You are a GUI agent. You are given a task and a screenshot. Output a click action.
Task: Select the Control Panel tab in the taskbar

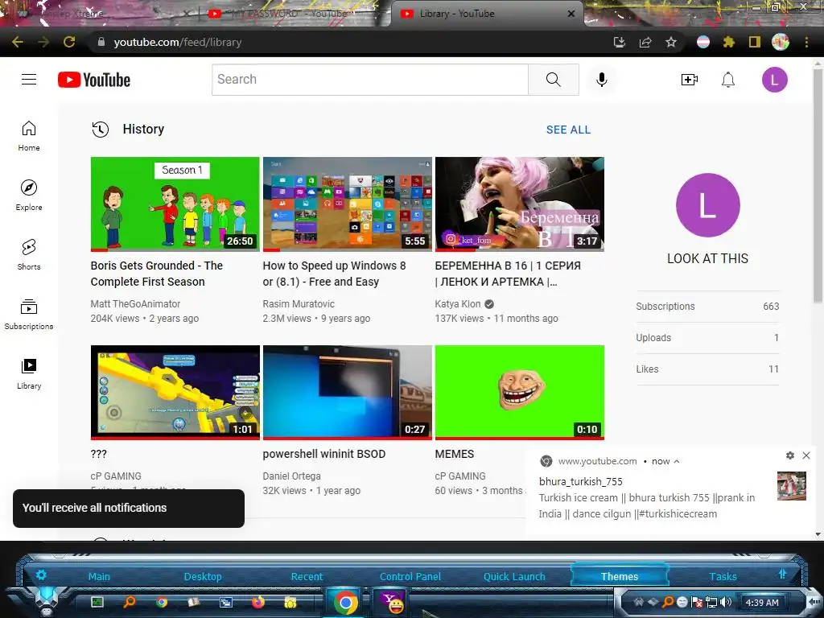pos(410,576)
